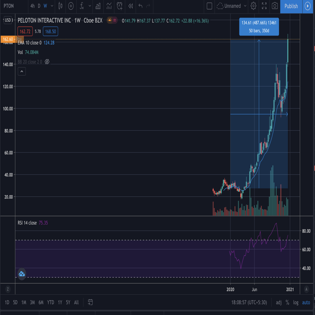
Task: Collapse the indicator legend with chevron button
Action: [22, 71]
